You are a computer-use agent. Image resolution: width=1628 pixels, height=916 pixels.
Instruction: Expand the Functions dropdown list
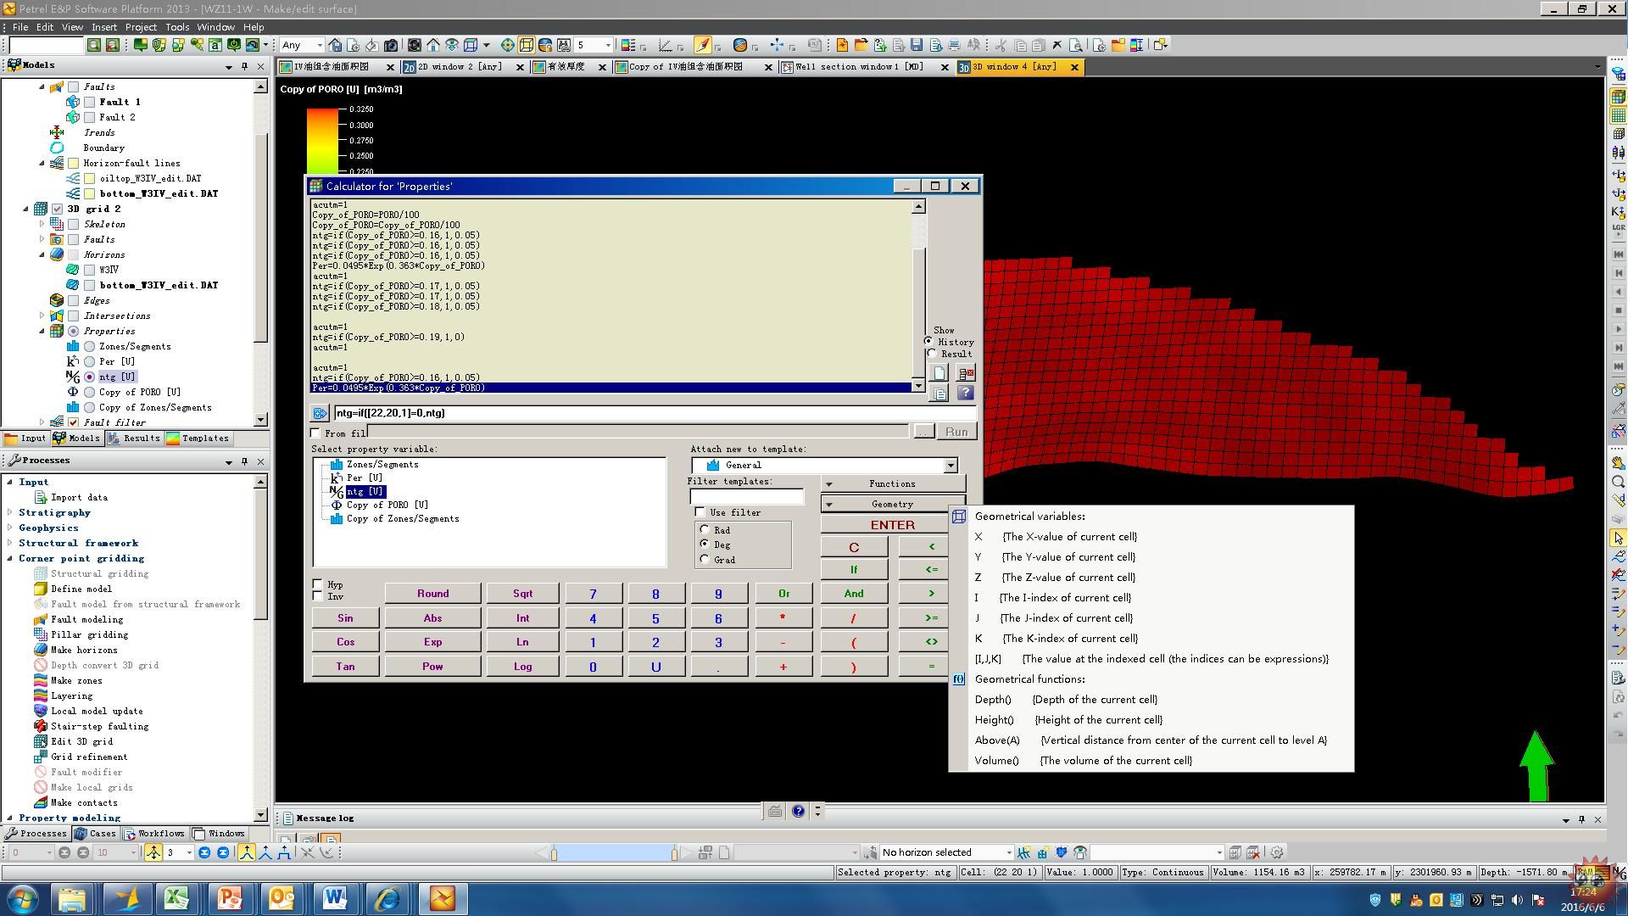pos(893,483)
